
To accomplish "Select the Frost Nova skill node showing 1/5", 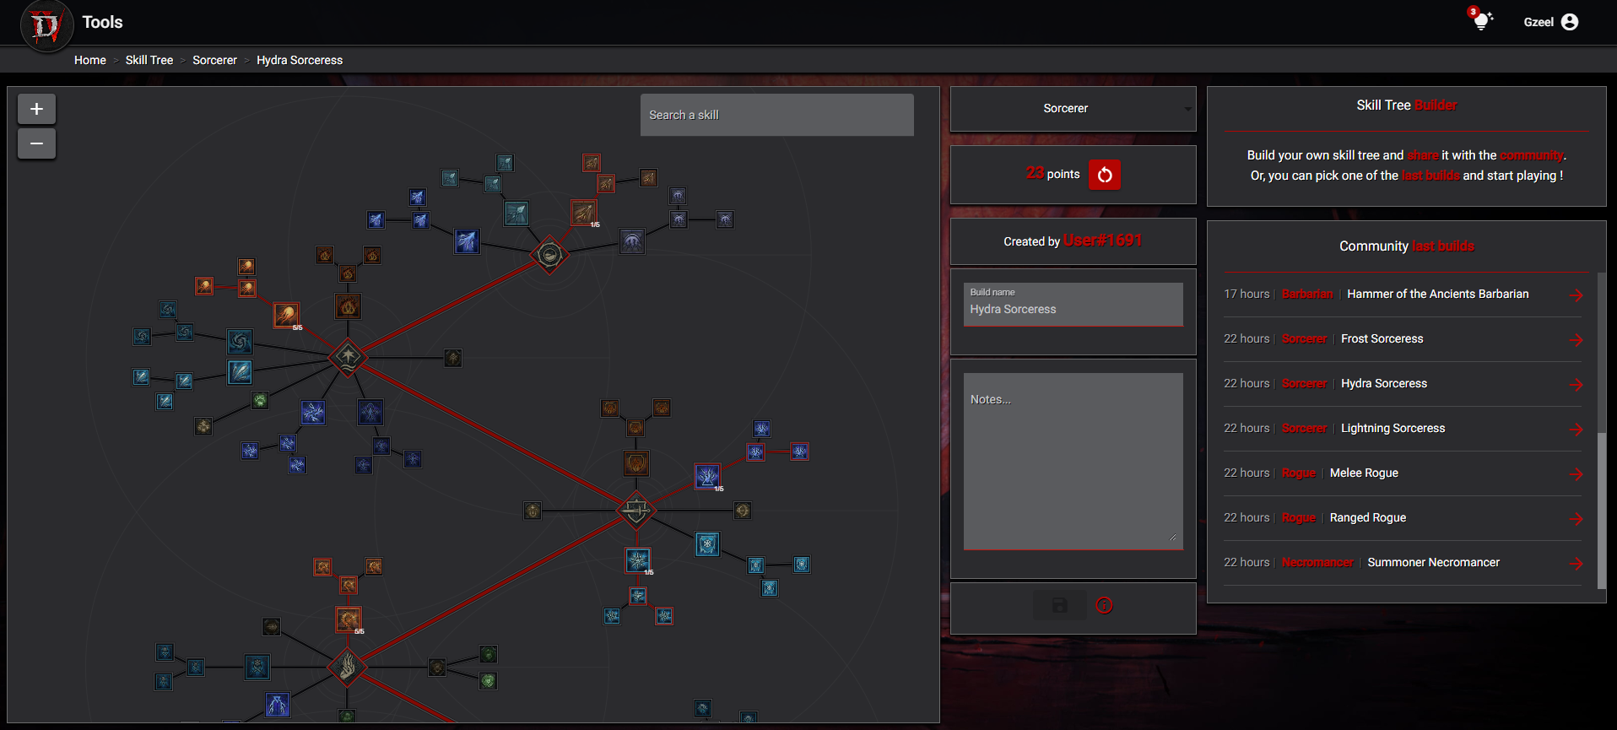I will [x=638, y=560].
